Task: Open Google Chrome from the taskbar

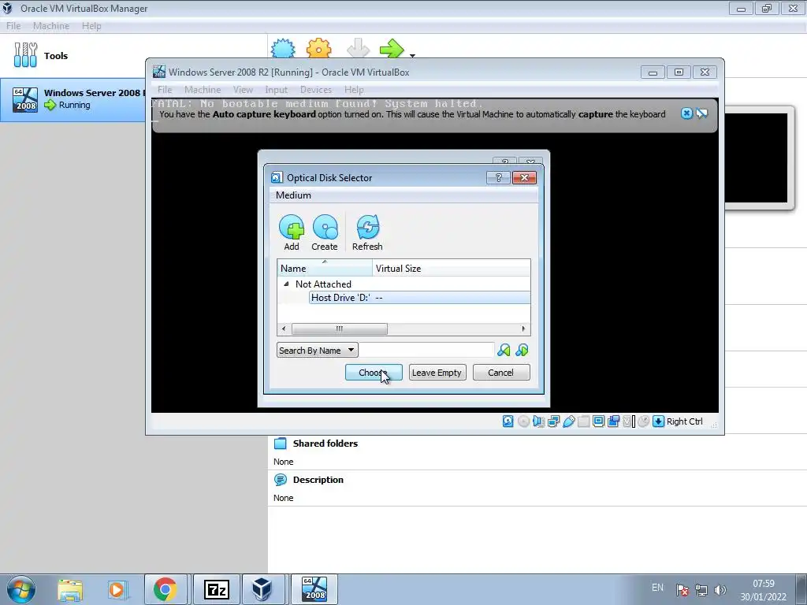Action: tap(165, 589)
